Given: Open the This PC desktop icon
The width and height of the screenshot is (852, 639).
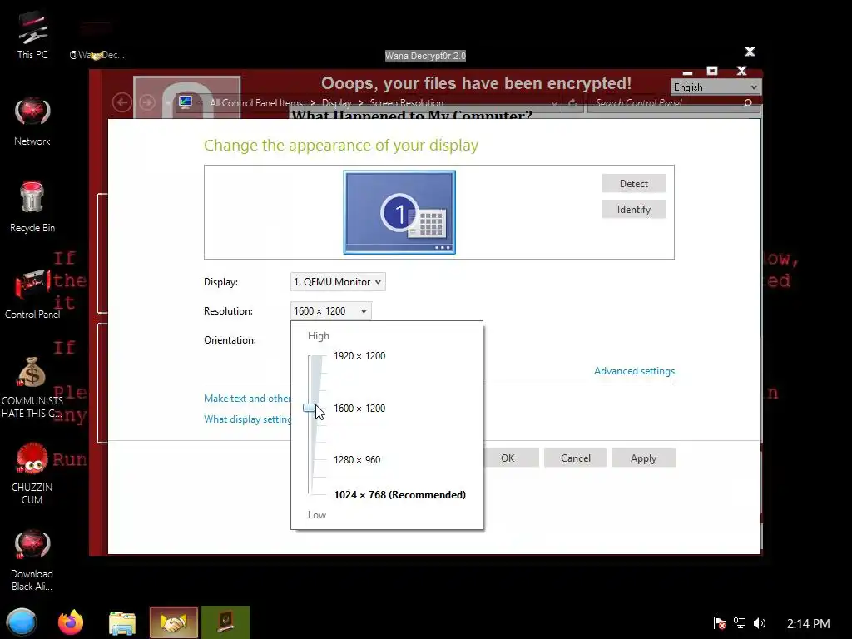Looking at the screenshot, I should pos(32,34).
